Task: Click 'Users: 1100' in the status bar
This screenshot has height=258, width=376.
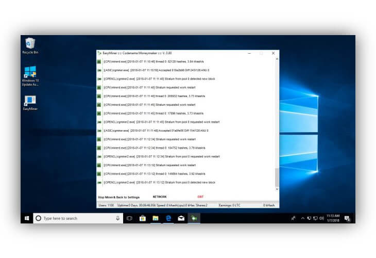Action: 106,205
